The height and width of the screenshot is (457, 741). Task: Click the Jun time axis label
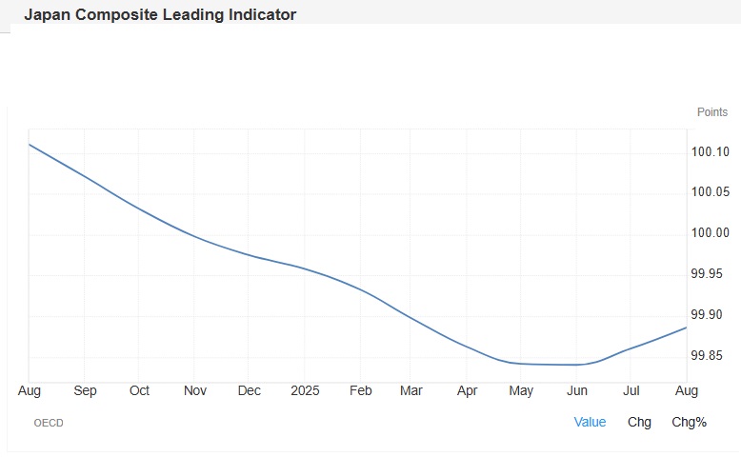tap(576, 390)
